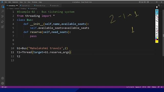
Task: Toggle the bottom panel layout icon
Action: [x=142, y=2]
